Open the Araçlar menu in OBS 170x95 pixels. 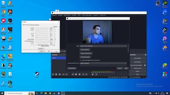tap(96, 15)
